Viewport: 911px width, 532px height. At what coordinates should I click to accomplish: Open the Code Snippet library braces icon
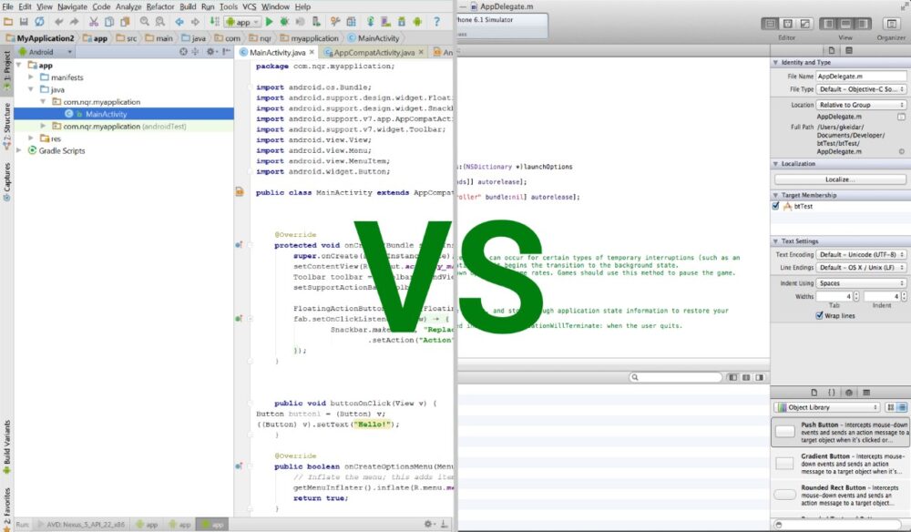(x=832, y=392)
